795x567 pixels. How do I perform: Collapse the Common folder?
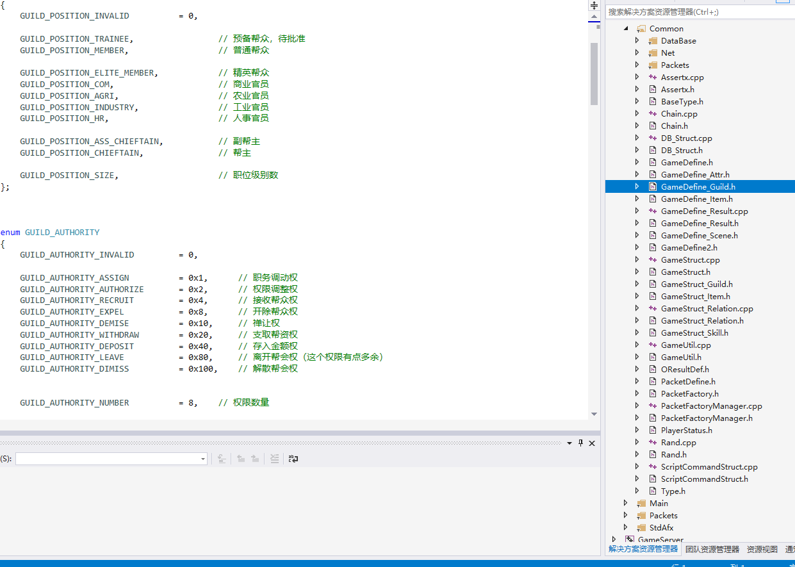(626, 29)
